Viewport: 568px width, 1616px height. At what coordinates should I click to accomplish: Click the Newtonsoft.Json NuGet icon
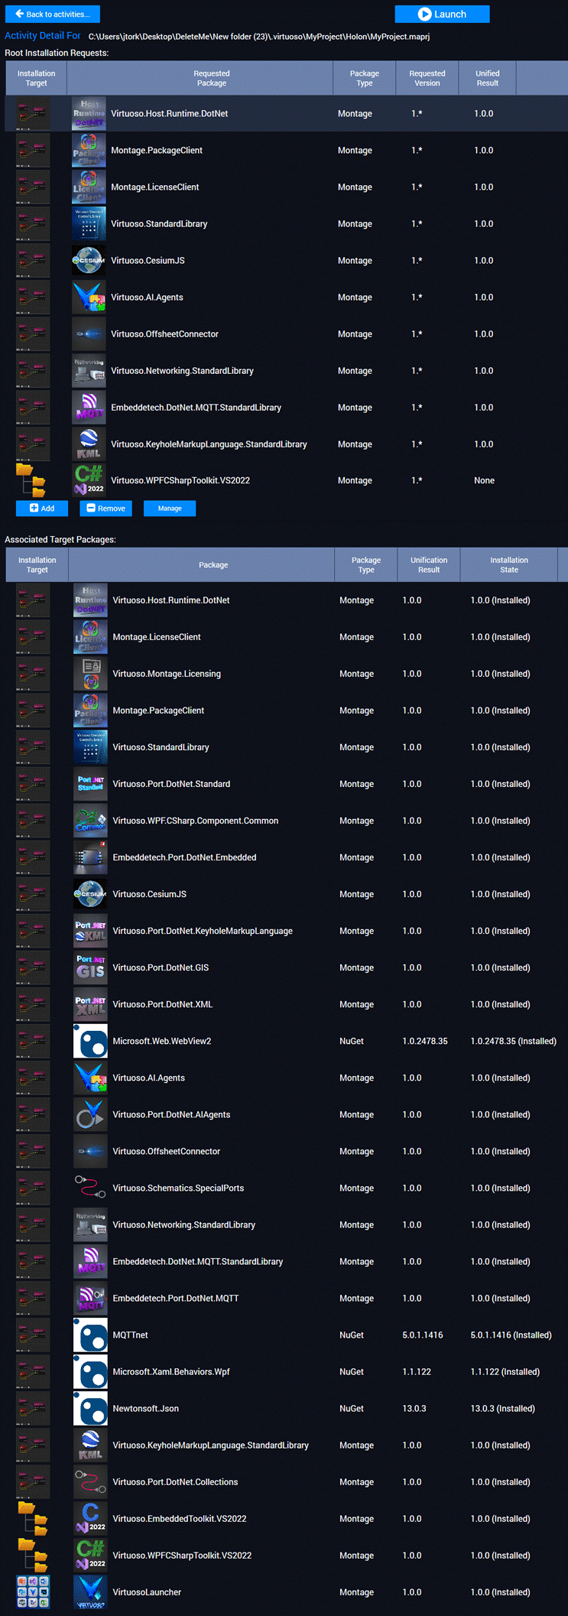[x=90, y=1408]
